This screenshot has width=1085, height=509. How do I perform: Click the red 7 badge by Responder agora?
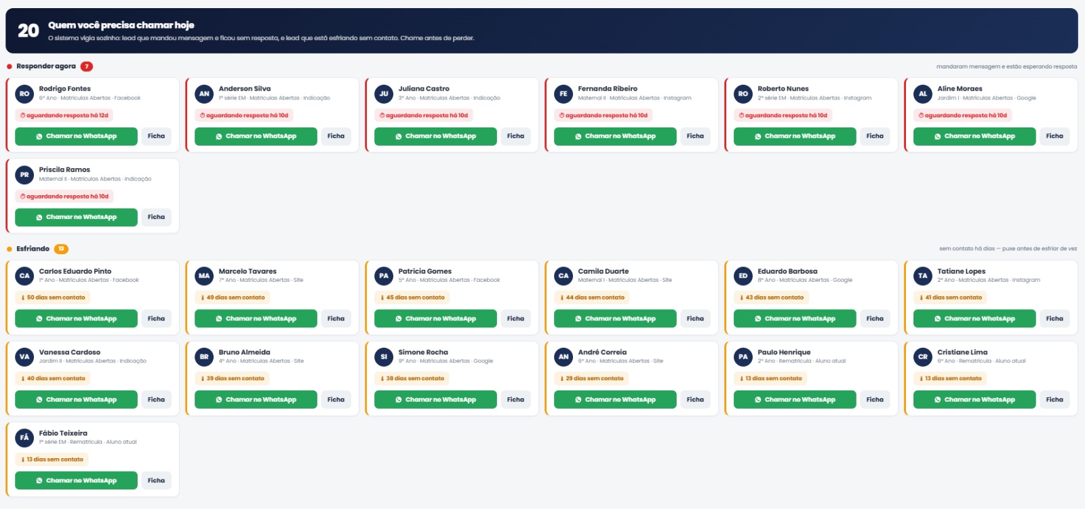point(87,66)
